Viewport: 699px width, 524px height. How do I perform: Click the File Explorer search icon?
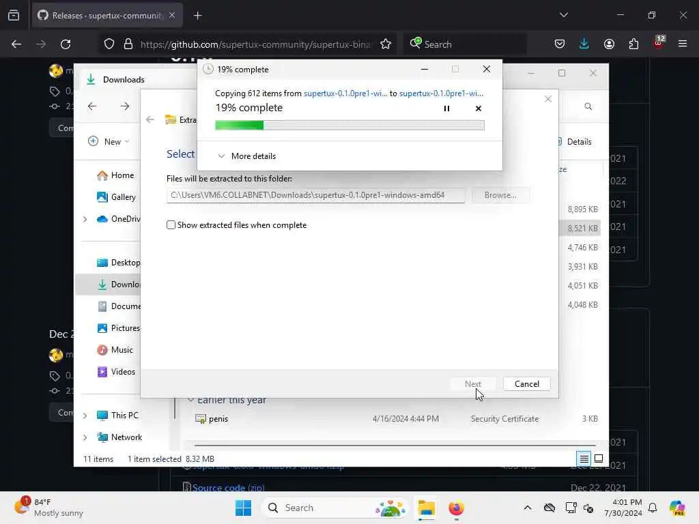[x=588, y=106]
